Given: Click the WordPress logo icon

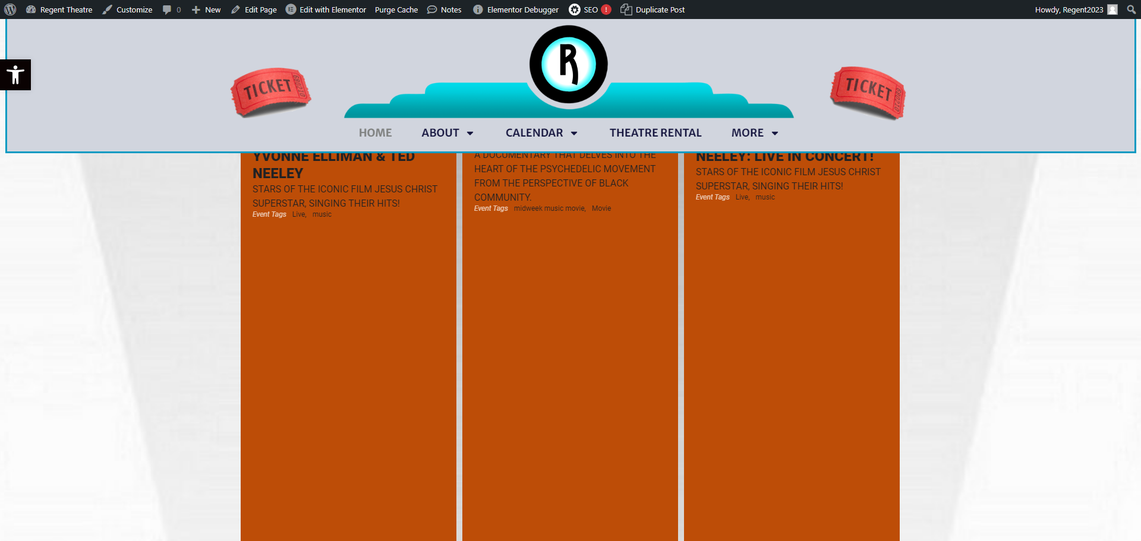Looking at the screenshot, I should [x=10, y=10].
